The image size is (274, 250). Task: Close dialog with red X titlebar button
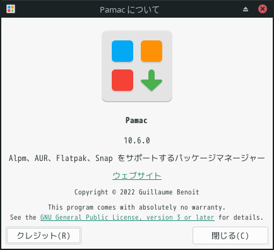263,9
